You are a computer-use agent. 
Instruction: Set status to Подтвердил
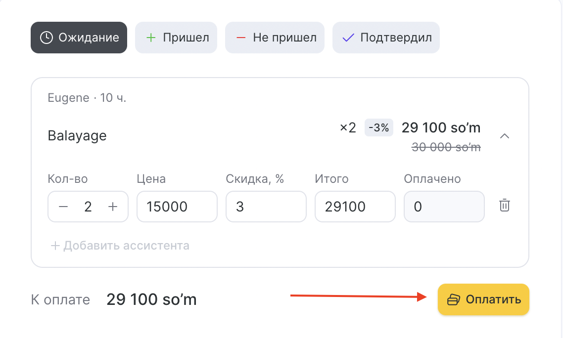[386, 38]
